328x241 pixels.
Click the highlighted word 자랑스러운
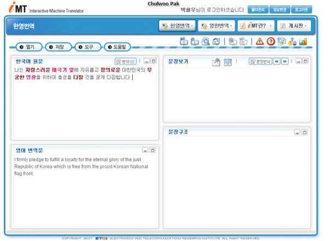tap(38, 70)
